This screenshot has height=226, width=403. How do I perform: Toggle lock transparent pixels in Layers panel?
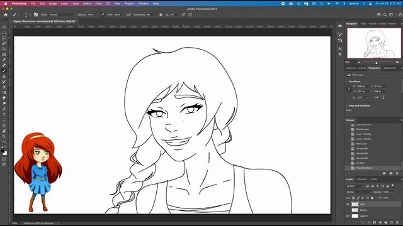pyautogui.click(x=354, y=198)
